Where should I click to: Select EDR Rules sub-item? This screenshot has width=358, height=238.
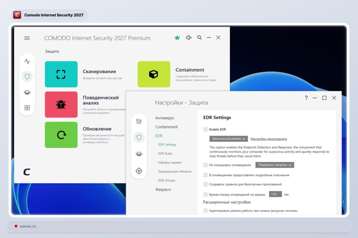165,154
